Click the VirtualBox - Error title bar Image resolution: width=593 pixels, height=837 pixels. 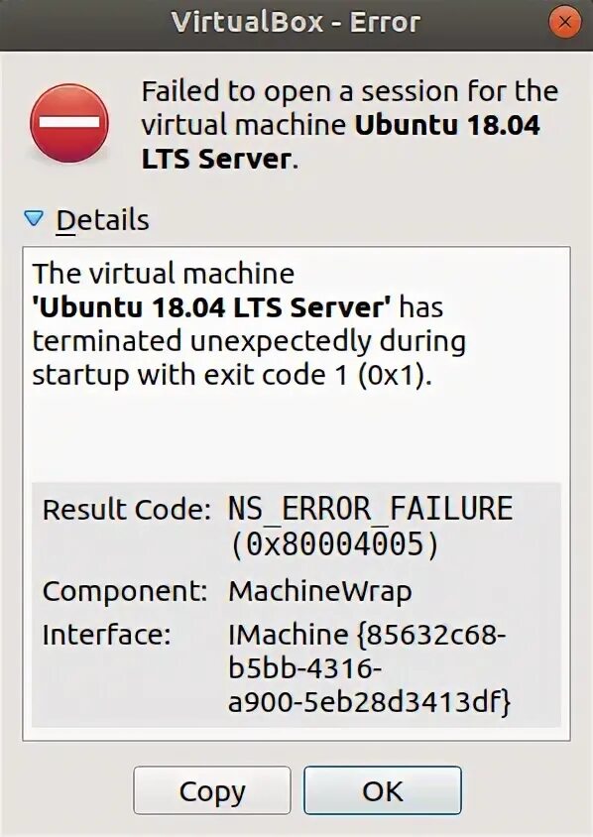[296, 23]
